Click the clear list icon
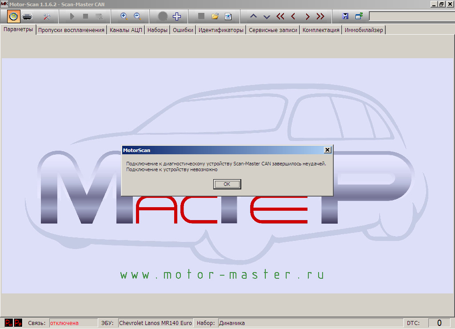The image size is (455, 329). tap(99, 16)
